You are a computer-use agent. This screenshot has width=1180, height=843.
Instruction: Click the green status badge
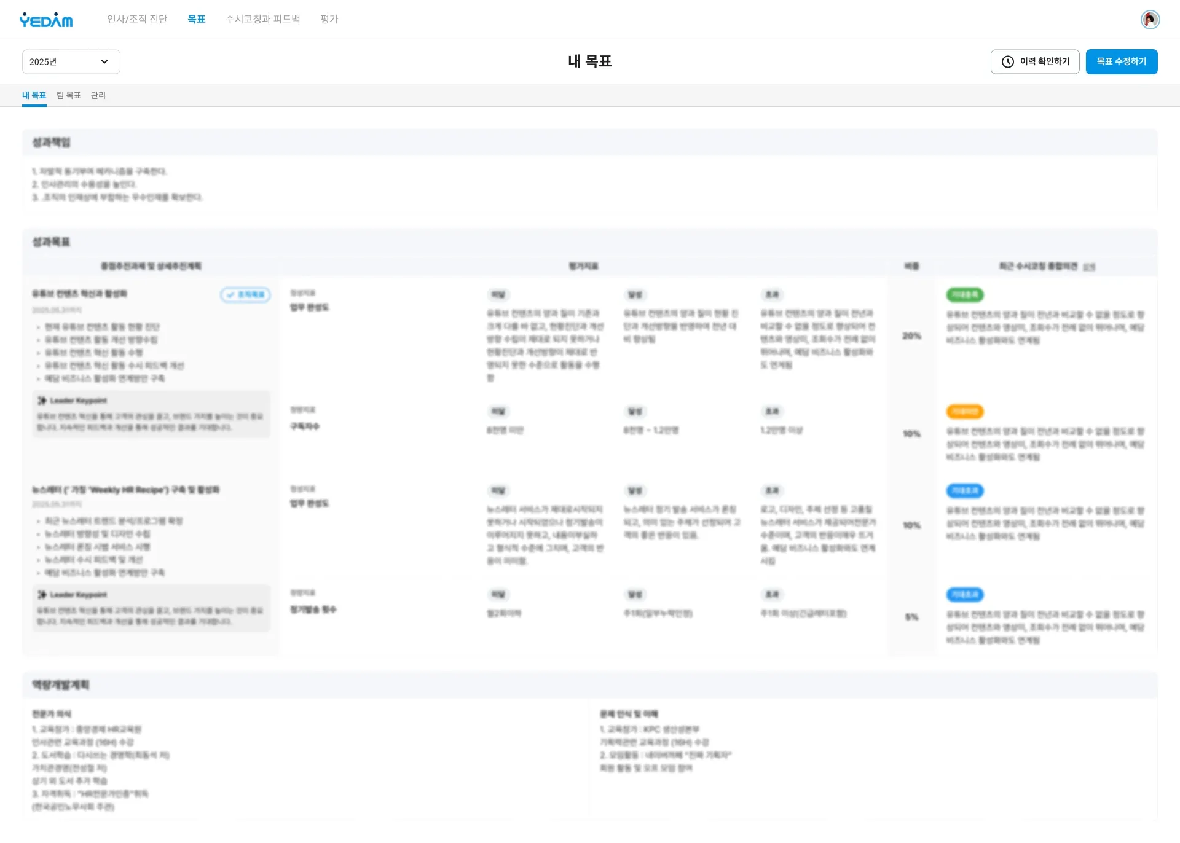point(965,295)
